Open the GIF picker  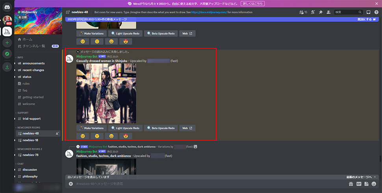[x=359, y=184]
